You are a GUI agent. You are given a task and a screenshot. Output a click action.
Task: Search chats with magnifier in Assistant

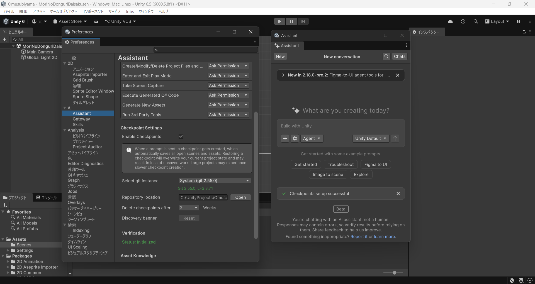coord(386,57)
